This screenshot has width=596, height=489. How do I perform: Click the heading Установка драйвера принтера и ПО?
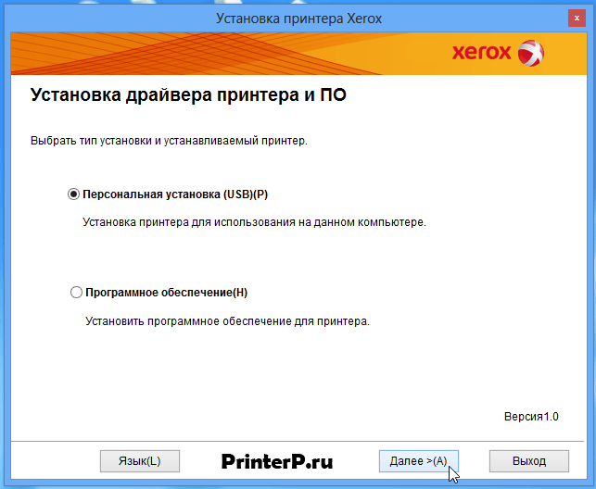tap(188, 94)
